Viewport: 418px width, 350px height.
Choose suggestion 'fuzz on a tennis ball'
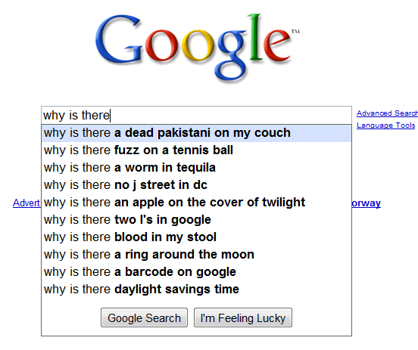click(x=196, y=150)
